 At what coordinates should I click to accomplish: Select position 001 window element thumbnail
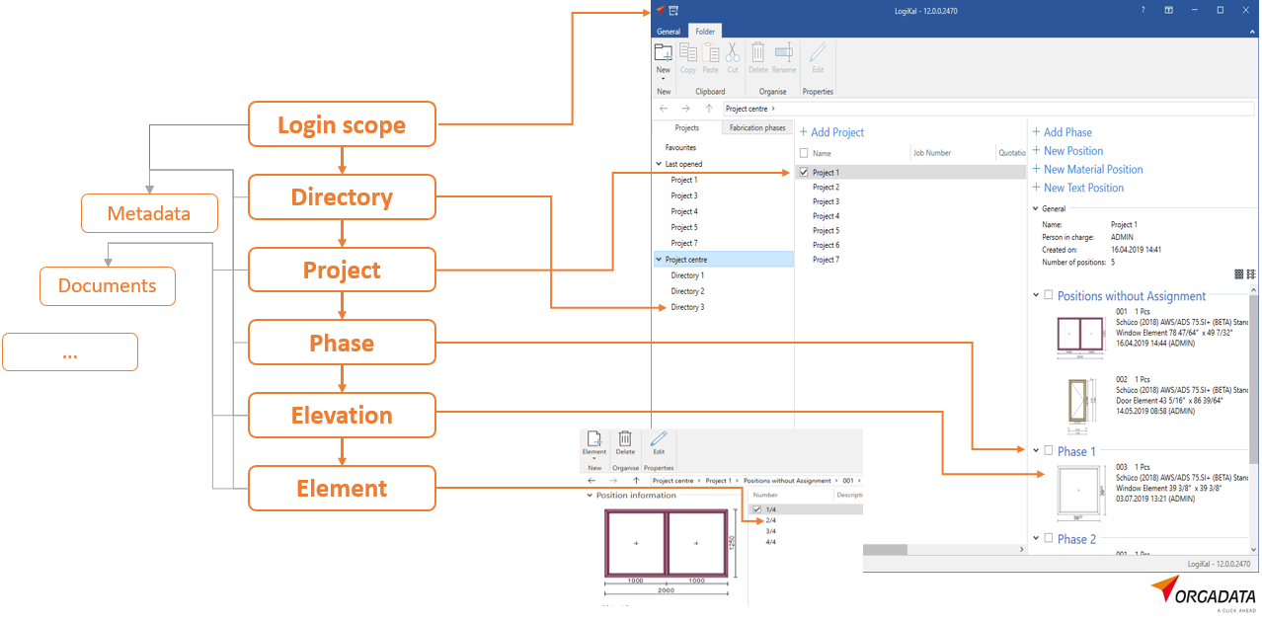(x=1080, y=339)
